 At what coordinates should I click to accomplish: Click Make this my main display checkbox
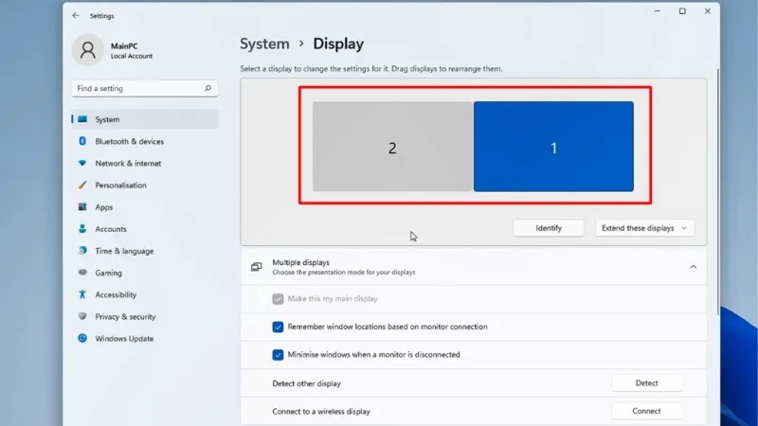(x=279, y=299)
